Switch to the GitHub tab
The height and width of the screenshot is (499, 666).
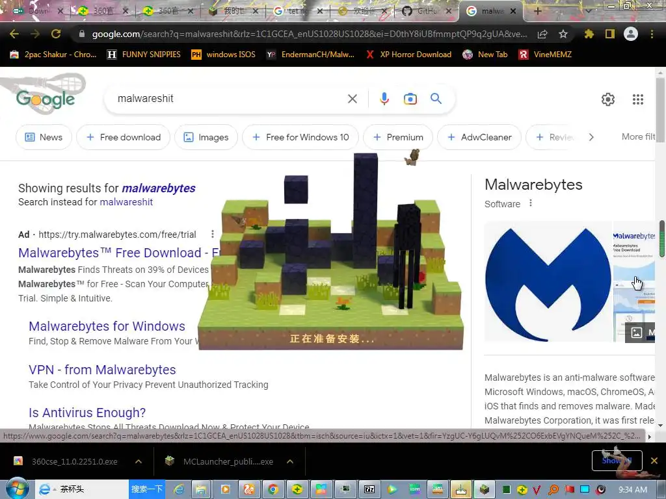coord(427,11)
